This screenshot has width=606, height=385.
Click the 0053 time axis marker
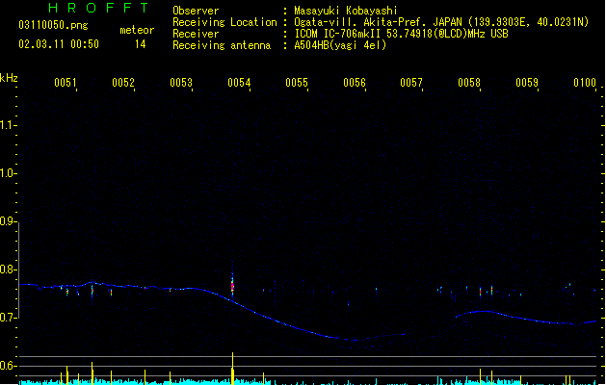coord(181,83)
